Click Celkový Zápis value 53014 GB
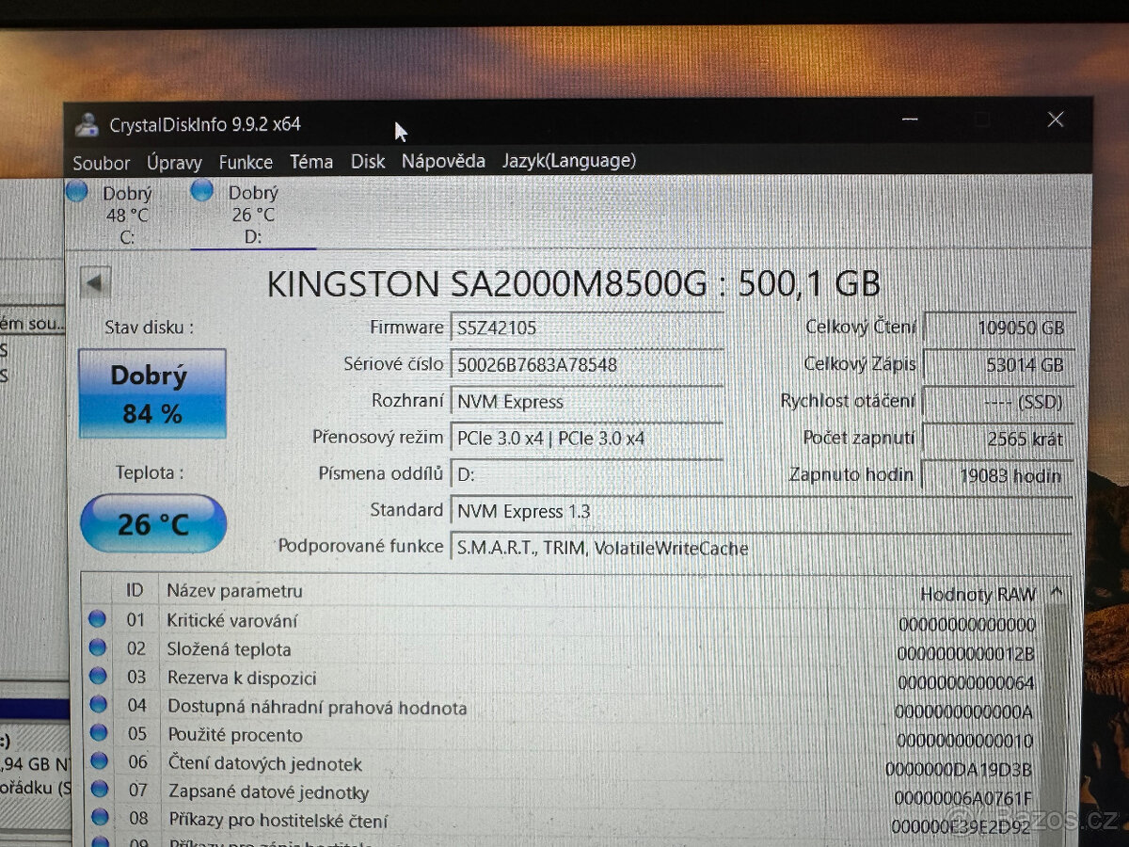Image resolution: width=1129 pixels, height=847 pixels. [x=998, y=364]
